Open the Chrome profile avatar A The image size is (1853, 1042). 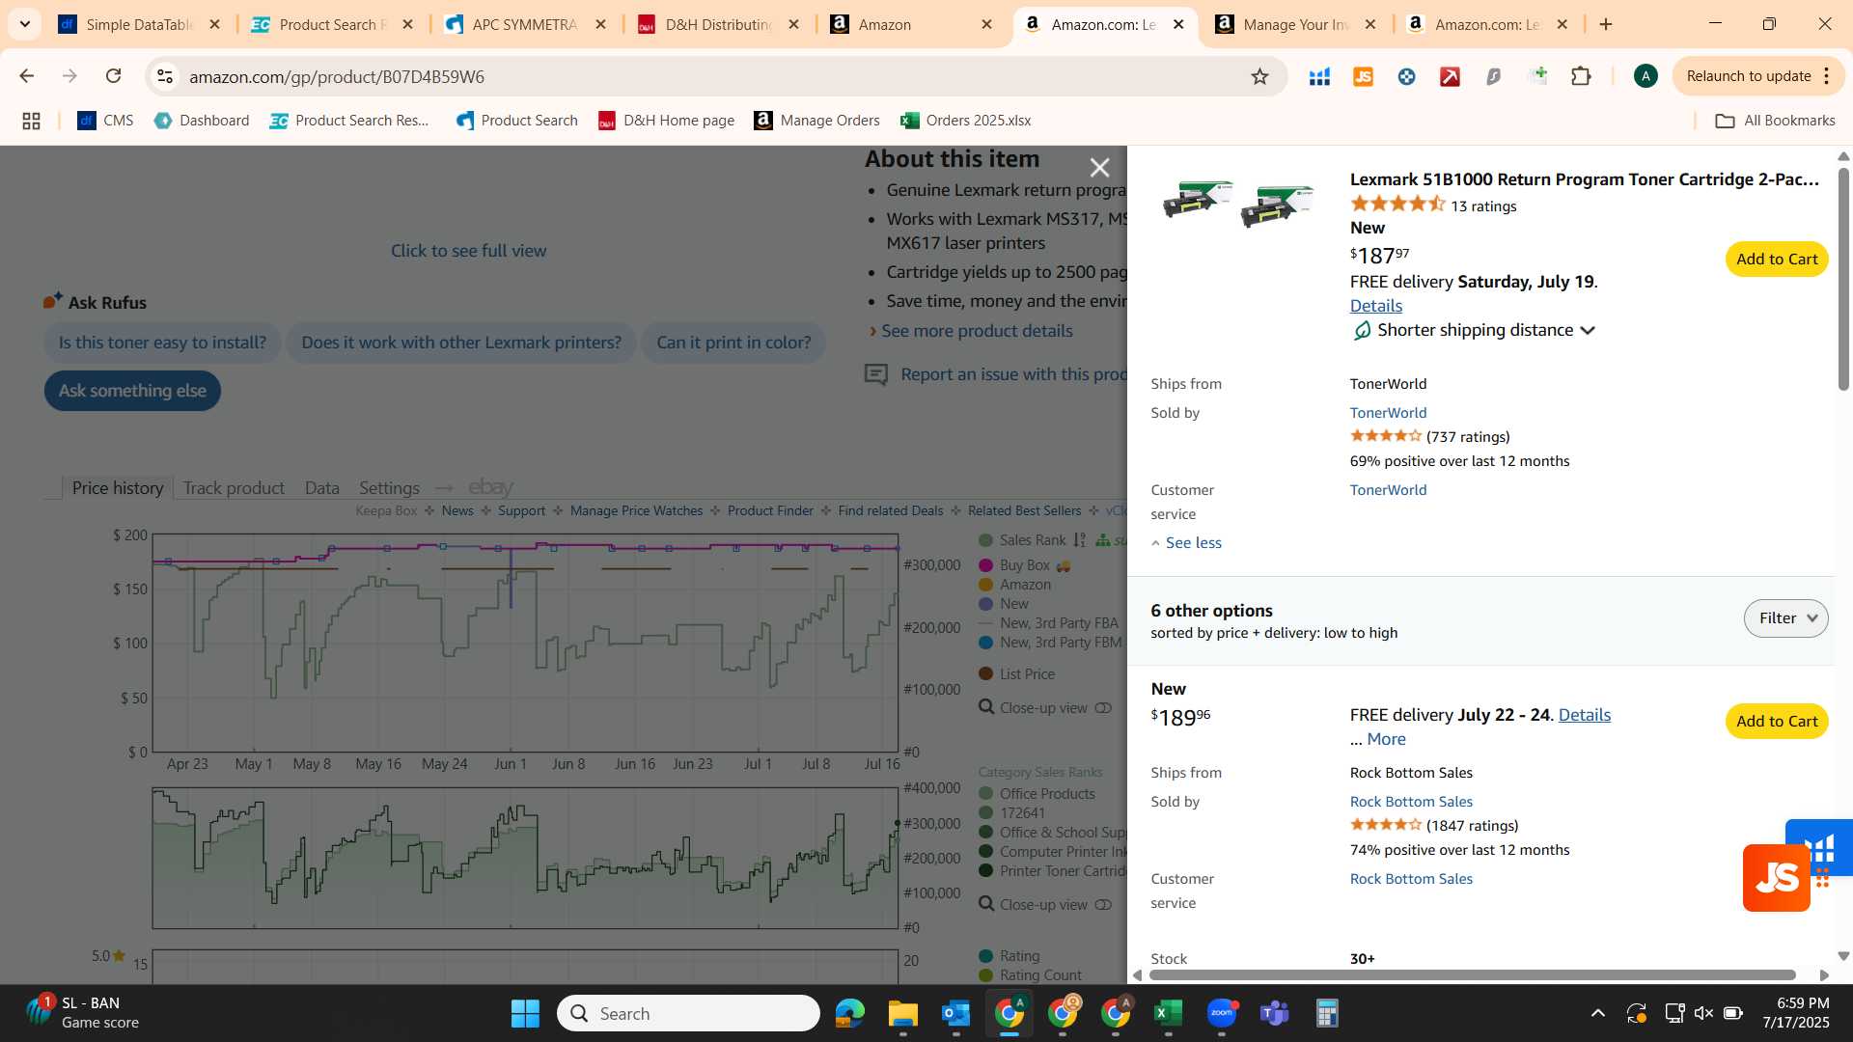[1646, 76]
